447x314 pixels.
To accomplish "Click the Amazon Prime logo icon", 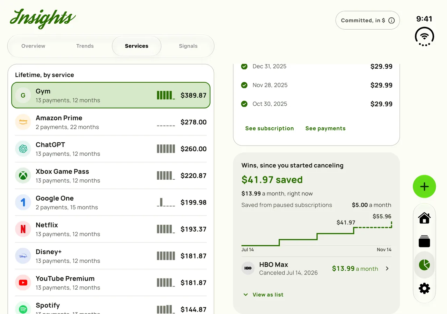I will tap(23, 122).
